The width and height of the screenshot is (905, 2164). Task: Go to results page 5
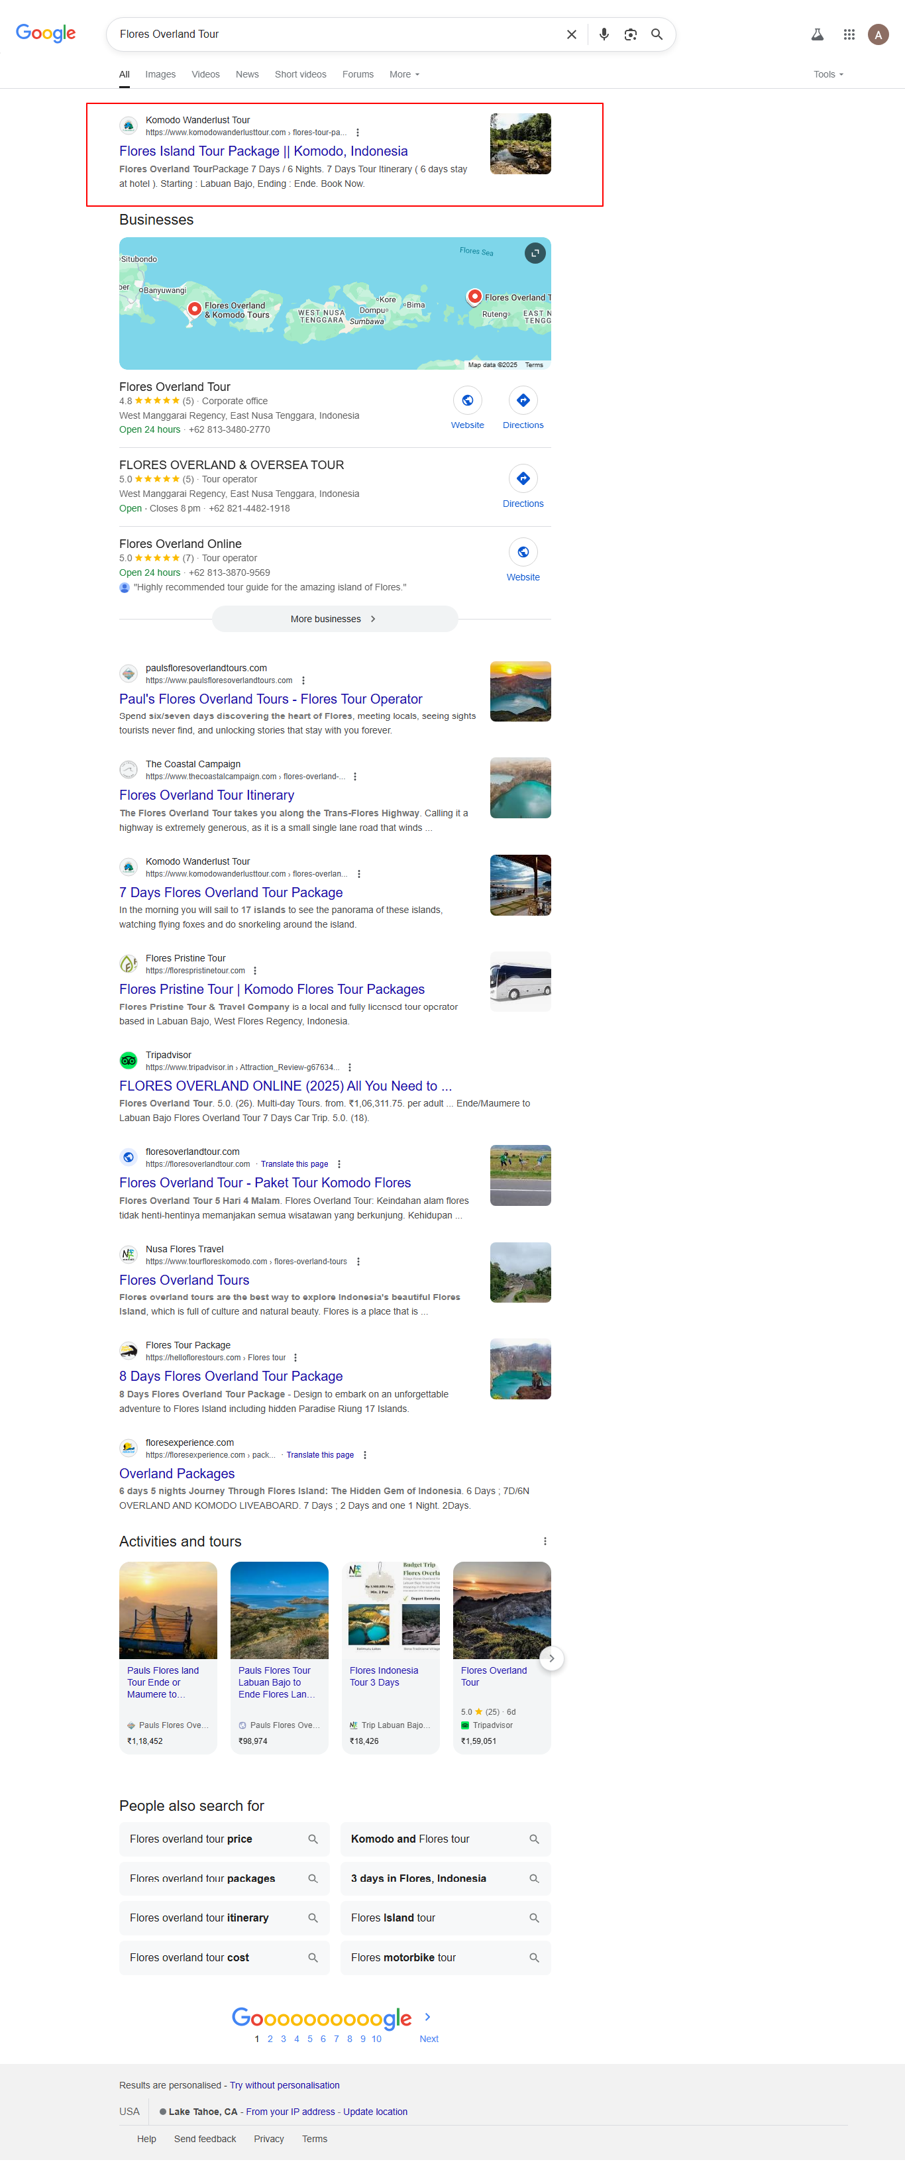[310, 2038]
